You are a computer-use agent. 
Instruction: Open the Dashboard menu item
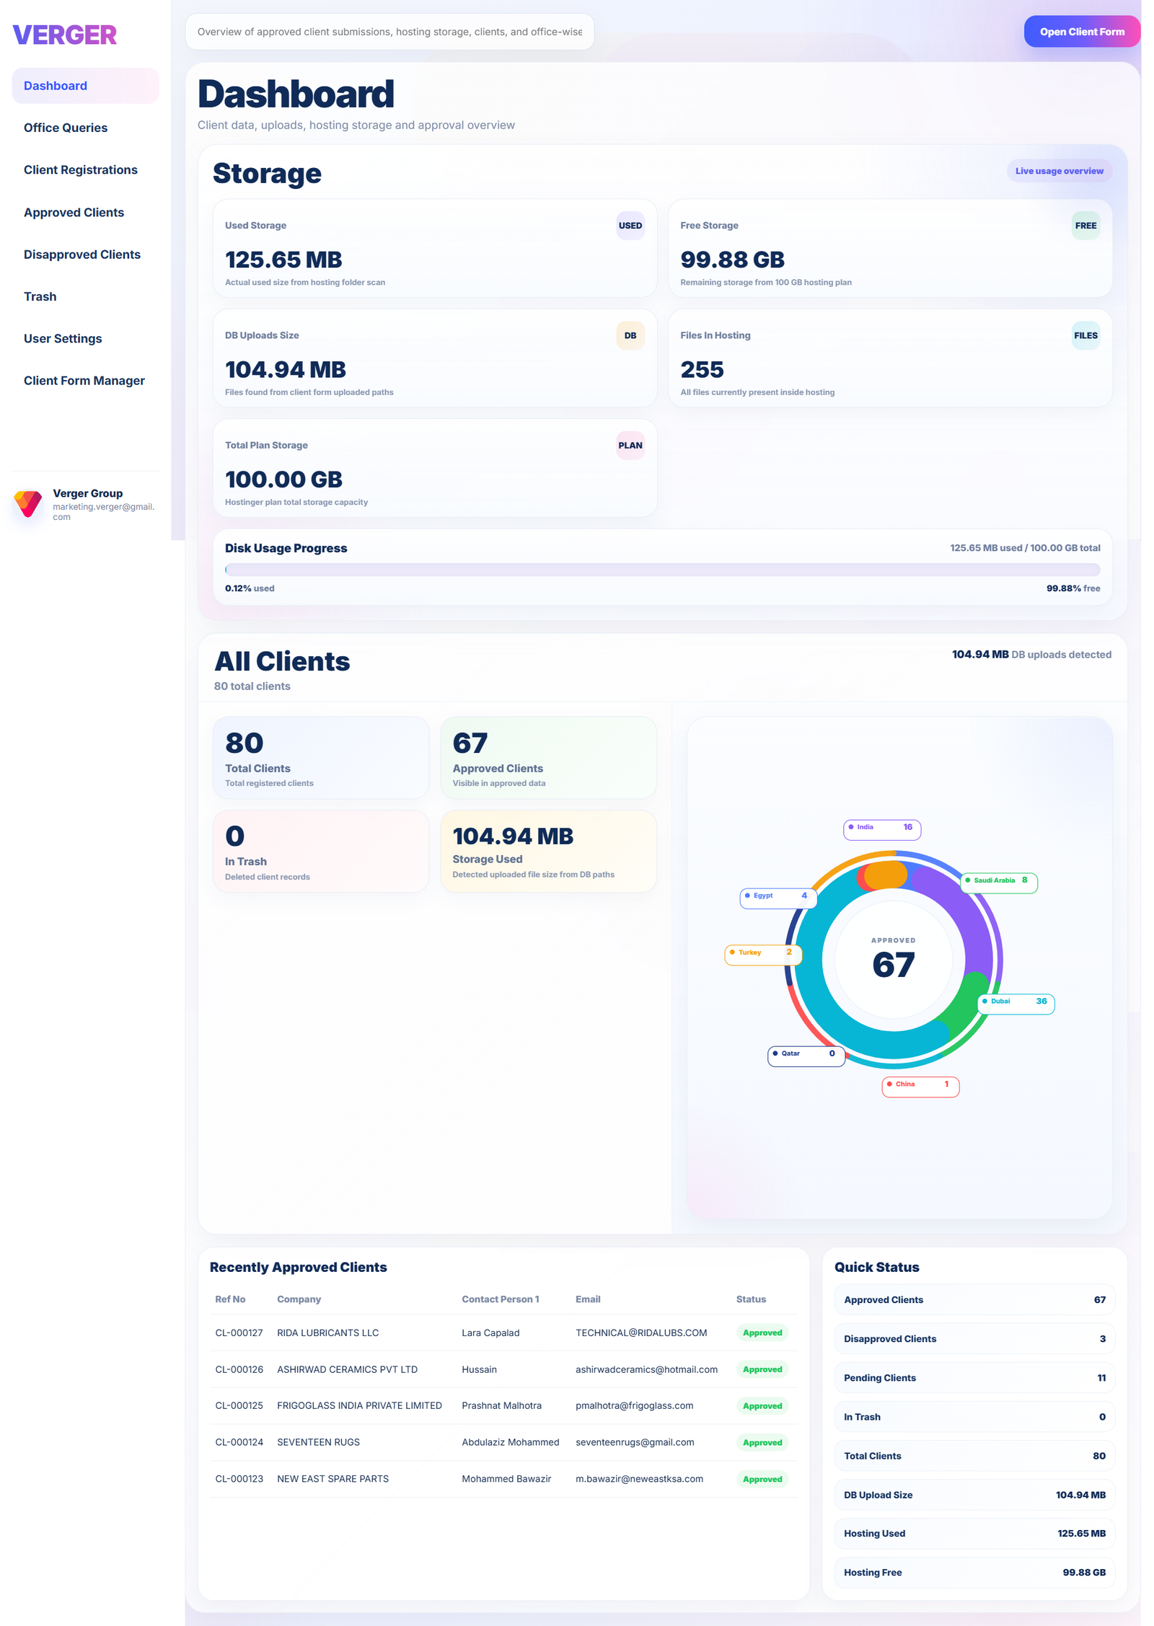coord(85,86)
